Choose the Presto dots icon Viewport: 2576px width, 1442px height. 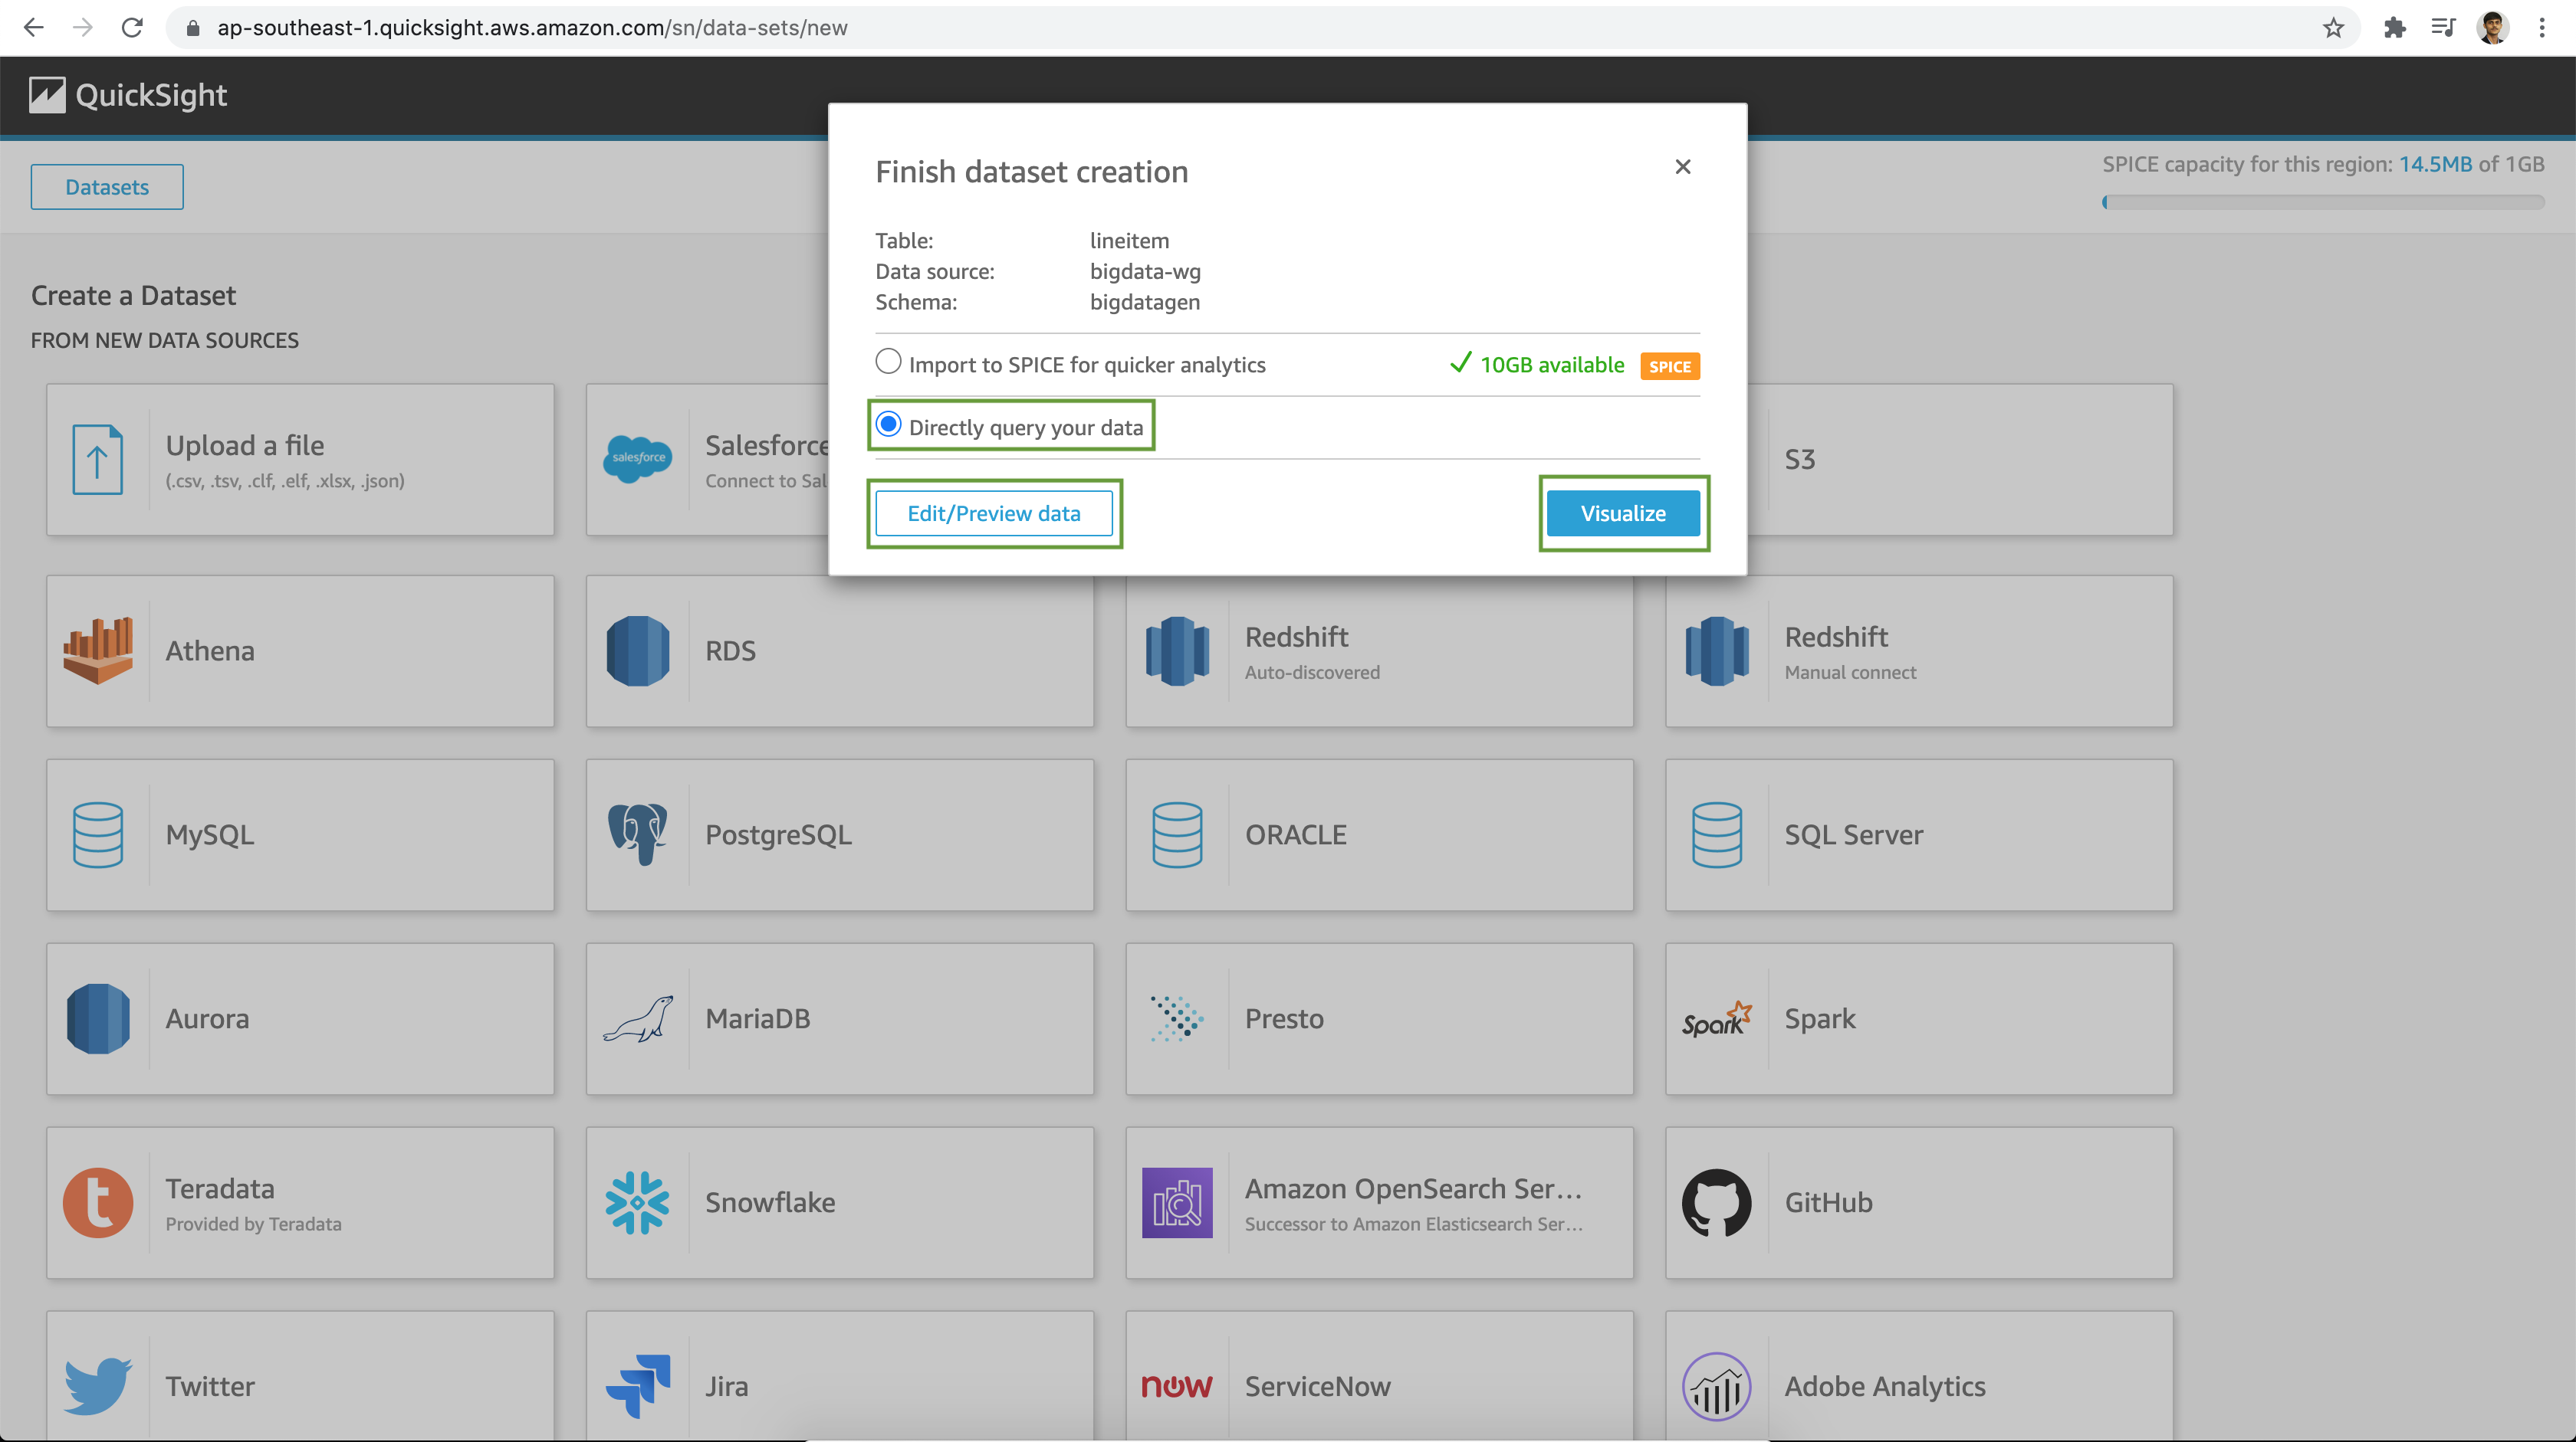coord(1177,1018)
